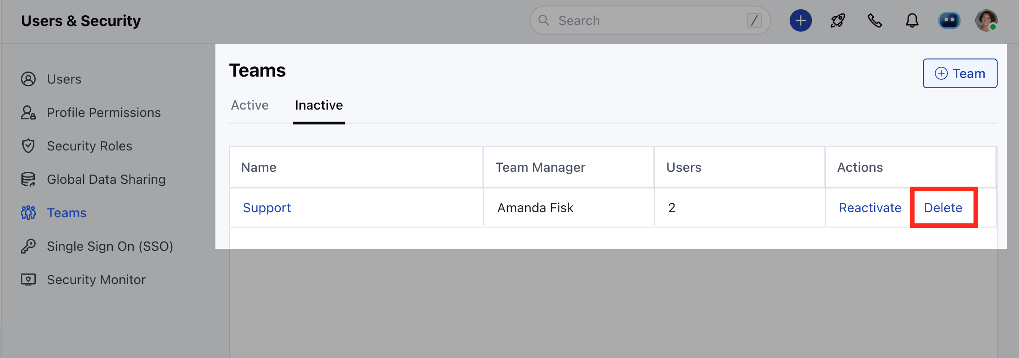Screen dimensions: 1019x358
Task: Click the Users sidebar icon
Action: (28, 79)
